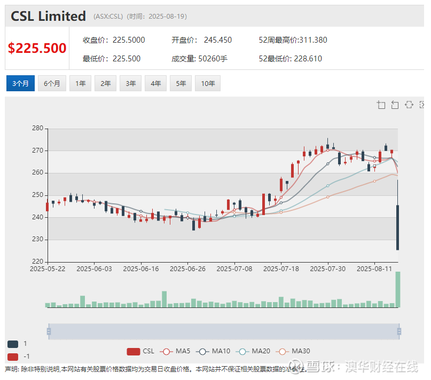Grab the left data zoom slider handle
Image resolution: width=431 pixels, height=380 pixels.
[x=49, y=331]
